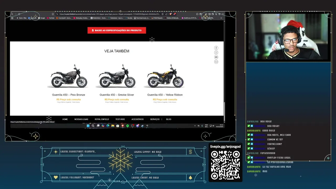
Task: Open the Facebook bookmark
Action: [x=32, y=18]
